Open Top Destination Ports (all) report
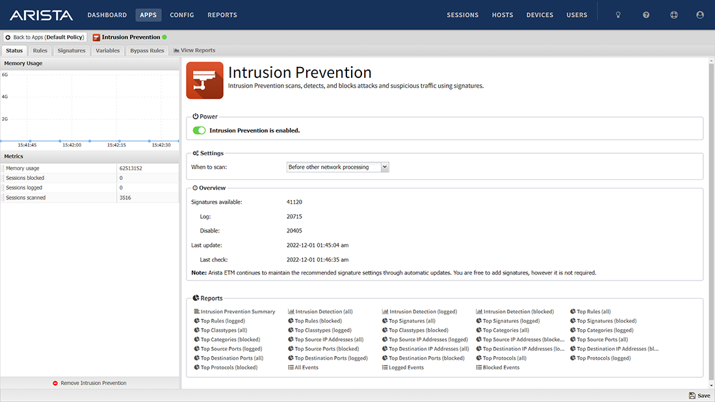 point(228,358)
